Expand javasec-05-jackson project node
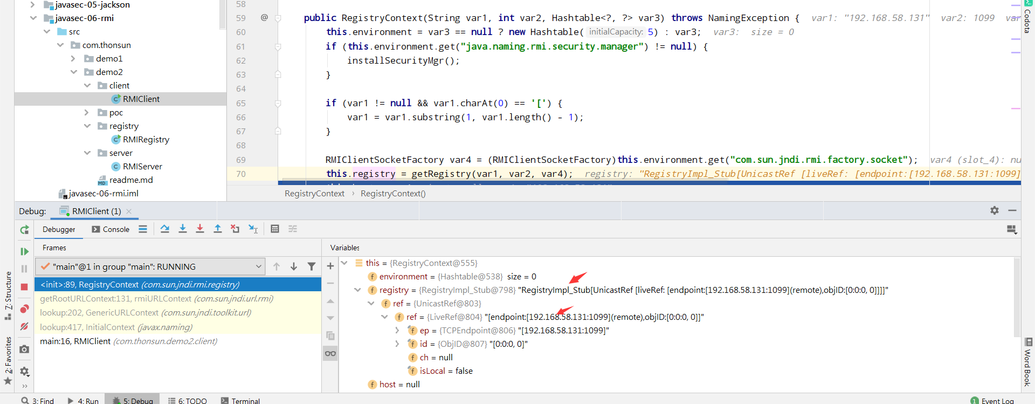This screenshot has height=404, width=1035. coord(33,5)
